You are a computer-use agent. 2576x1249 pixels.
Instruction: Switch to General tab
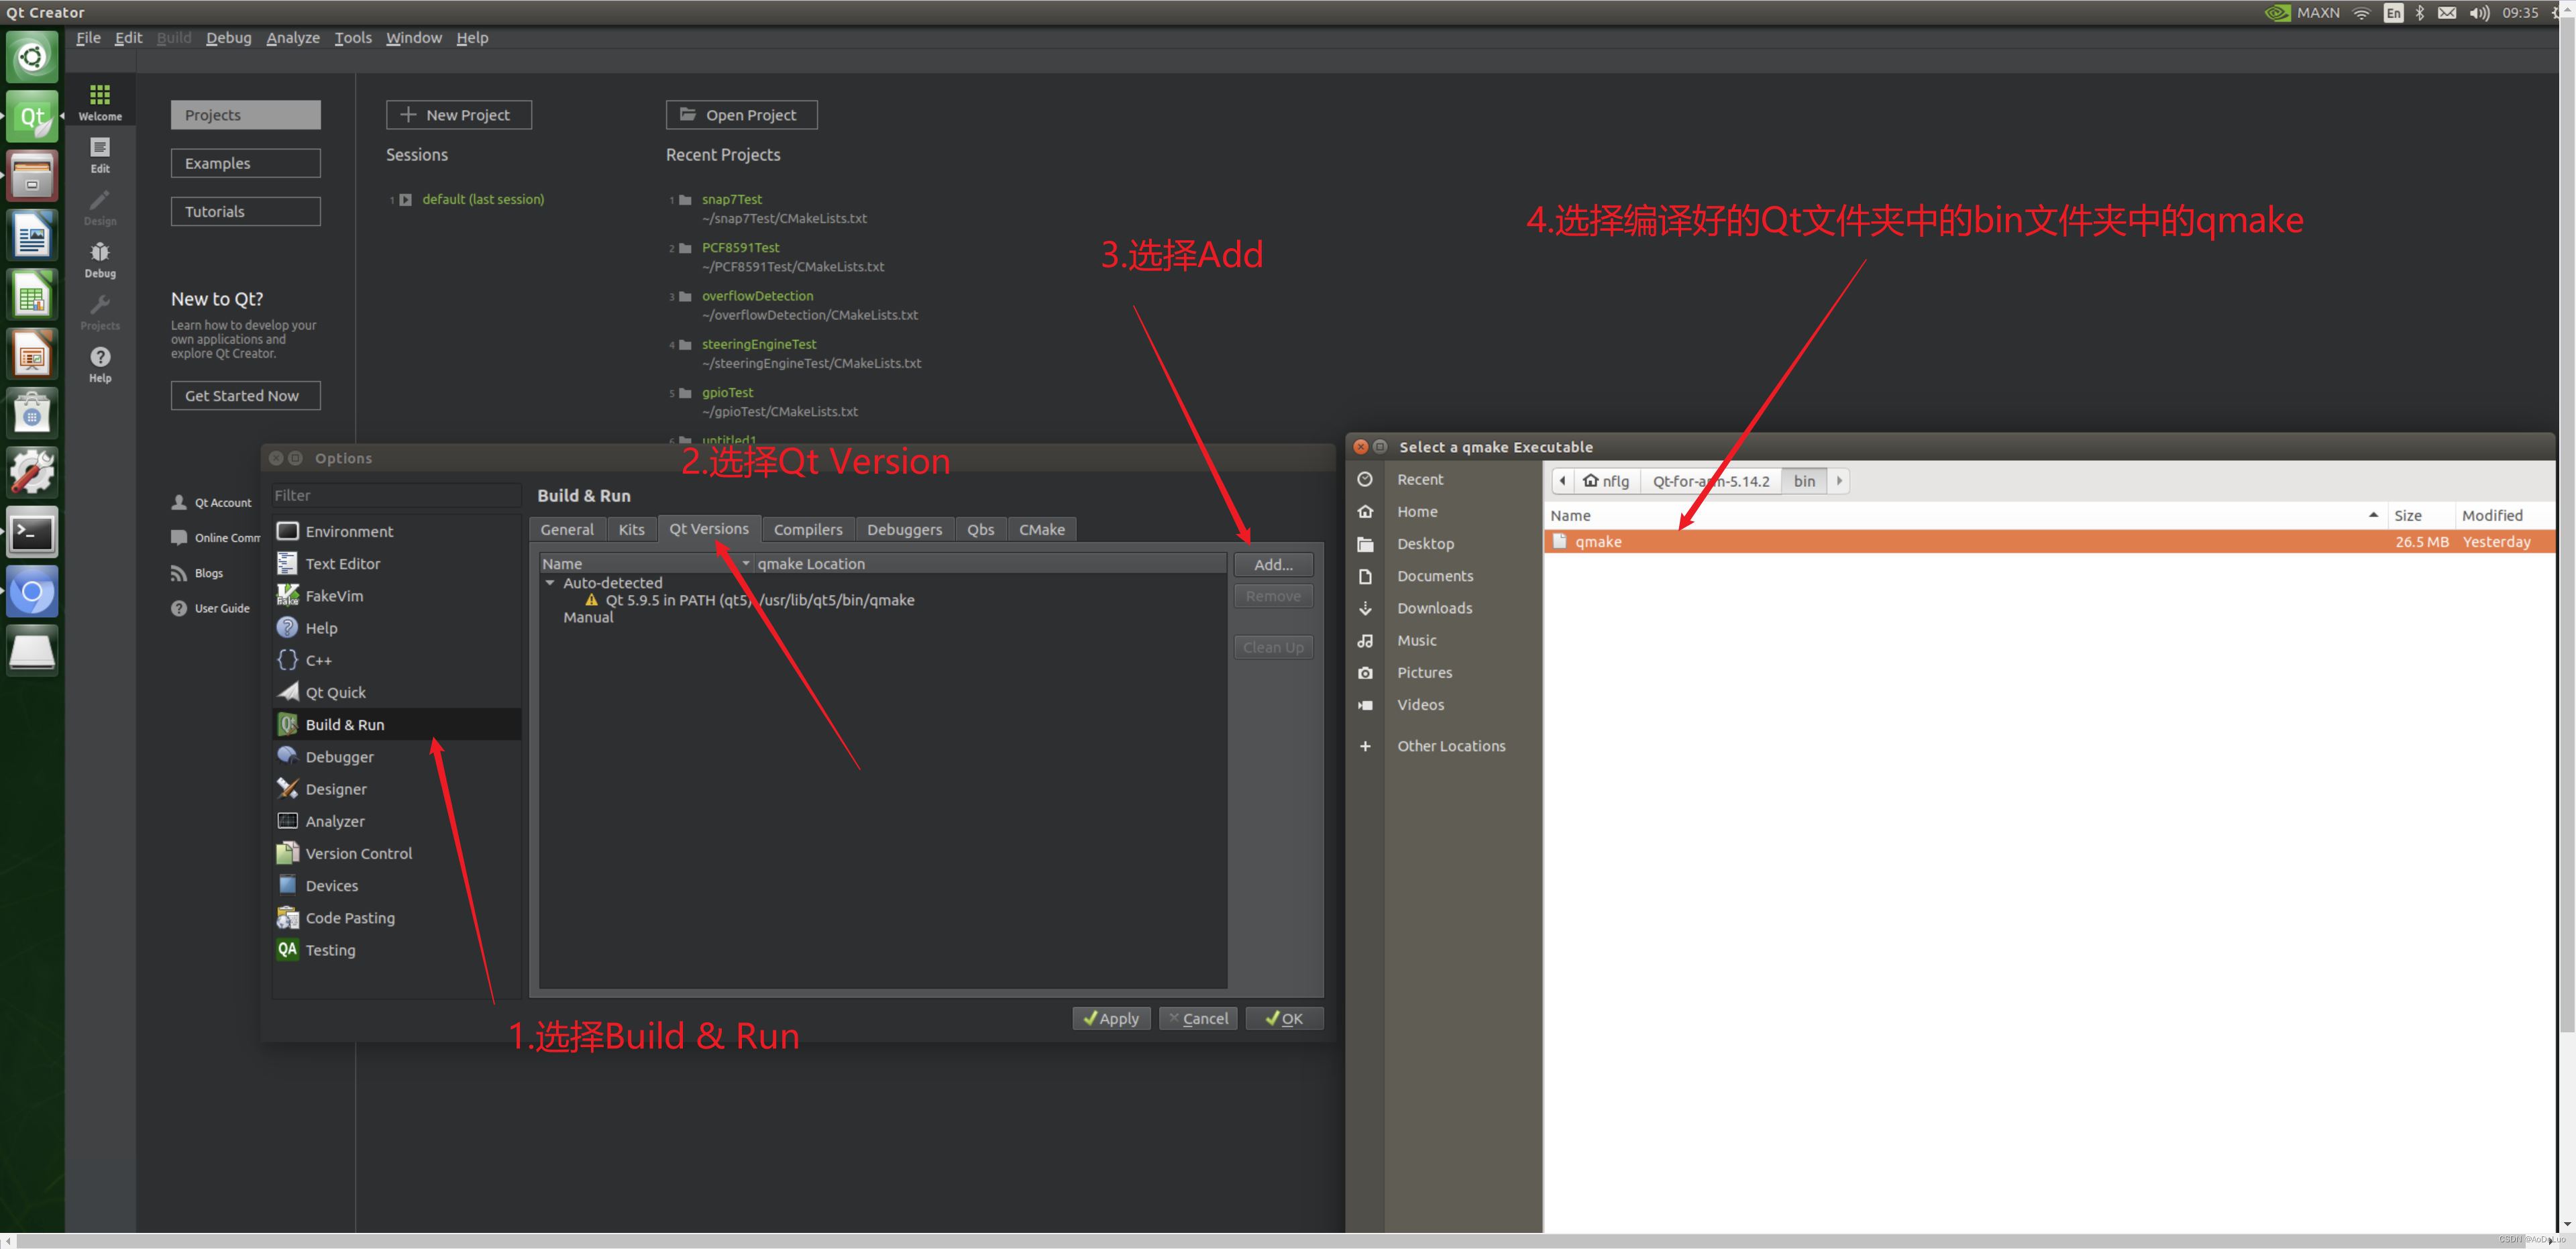(x=567, y=529)
